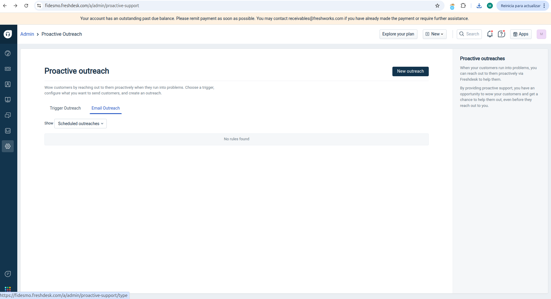The height and width of the screenshot is (299, 551).
Task: Open the notifications bell icon
Action: (x=490, y=34)
